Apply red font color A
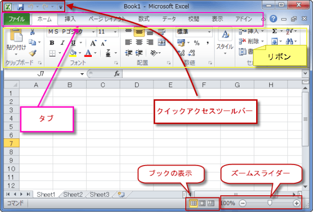Image resolution: width=313 pixels, height=212 pixels. (x=88, y=53)
